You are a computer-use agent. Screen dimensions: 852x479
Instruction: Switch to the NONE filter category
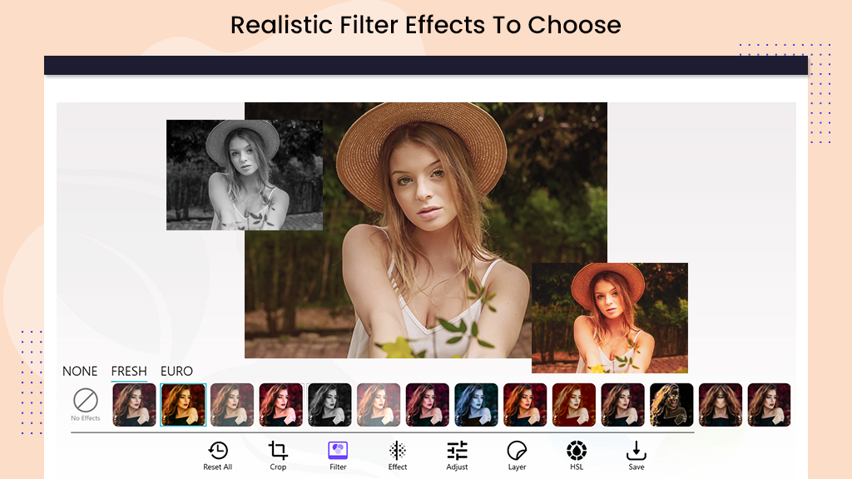(x=80, y=371)
